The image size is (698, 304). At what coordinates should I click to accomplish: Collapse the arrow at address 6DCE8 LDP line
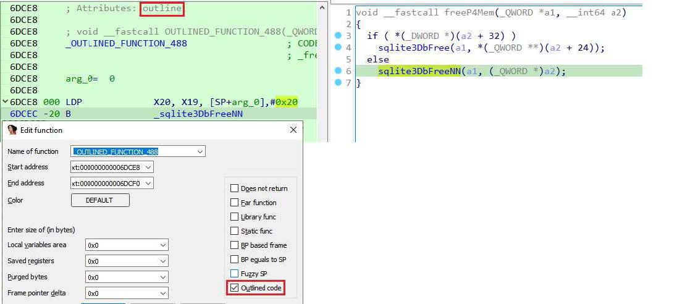[5, 102]
